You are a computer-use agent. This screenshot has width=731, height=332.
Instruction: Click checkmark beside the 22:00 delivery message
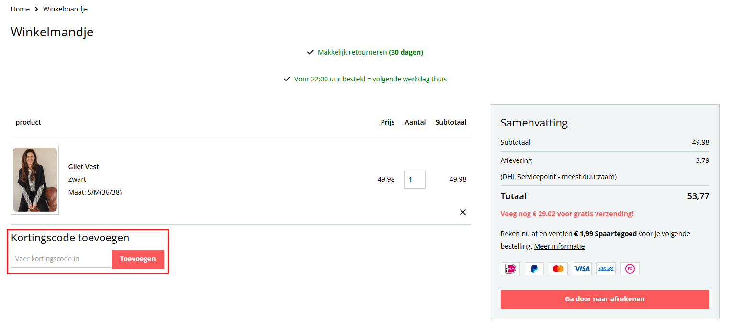[x=287, y=79]
